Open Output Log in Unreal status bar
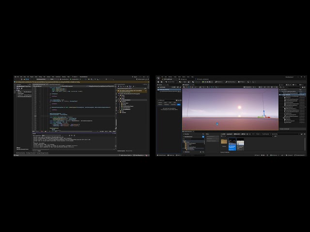 coord(171,155)
